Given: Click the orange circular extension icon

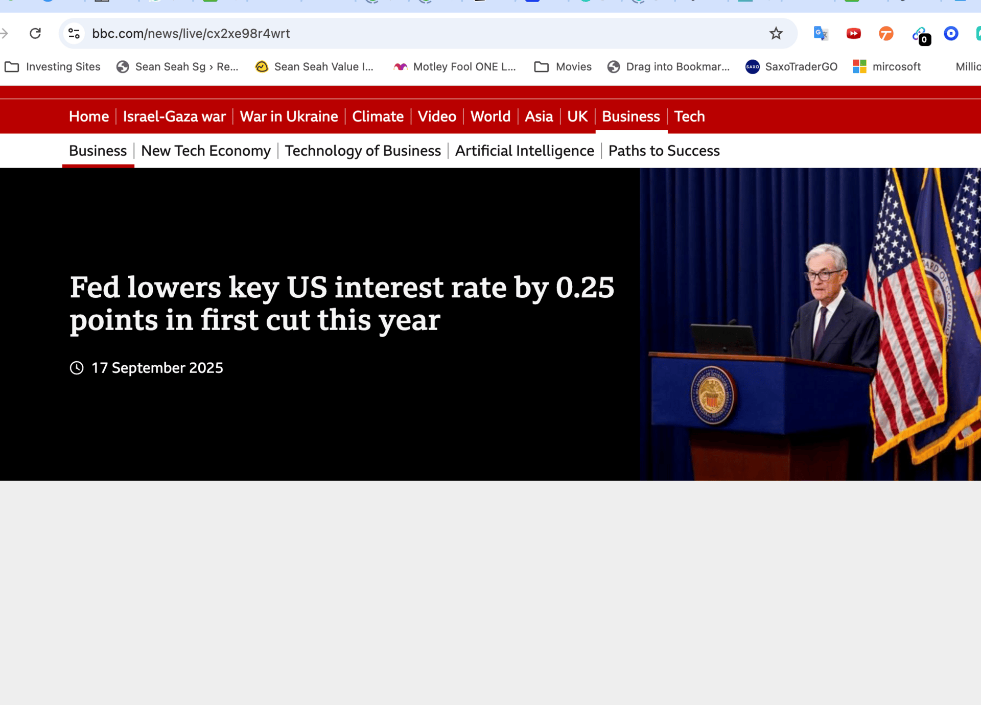Looking at the screenshot, I should (886, 34).
